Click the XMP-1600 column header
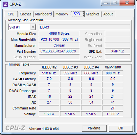The image size is (137, 135). tap(113, 67)
